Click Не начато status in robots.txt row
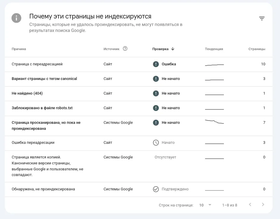The image size is (280, 219). [x=171, y=108]
